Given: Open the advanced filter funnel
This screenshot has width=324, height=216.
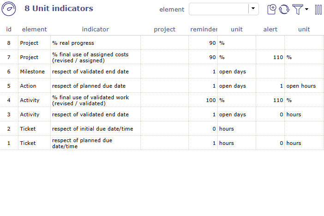Looking at the screenshot, I should [x=298, y=9].
